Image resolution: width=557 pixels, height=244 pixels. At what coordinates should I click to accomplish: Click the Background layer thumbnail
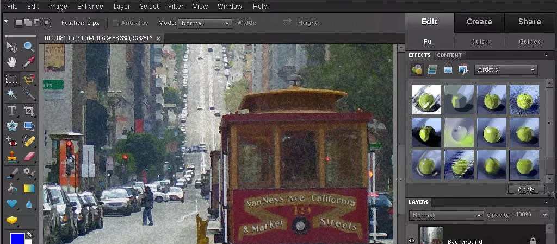click(431, 235)
